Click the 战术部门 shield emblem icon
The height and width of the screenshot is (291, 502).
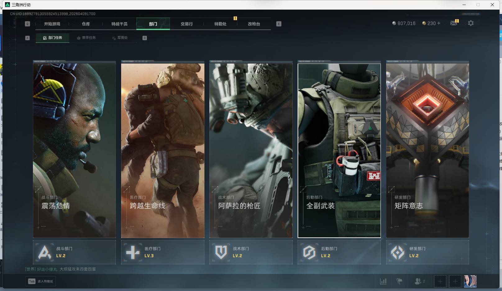[x=221, y=252]
